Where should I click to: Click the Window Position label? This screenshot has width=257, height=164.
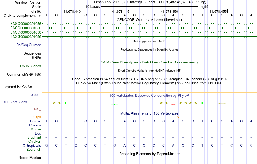pos(28,2)
